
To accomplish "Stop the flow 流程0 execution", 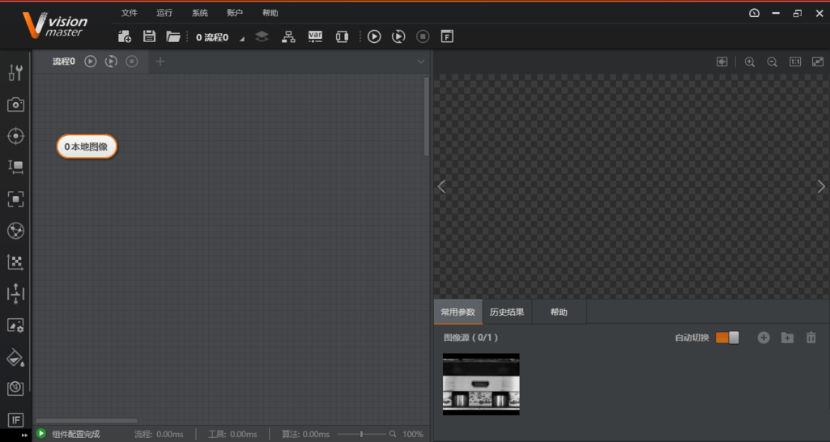I will pos(132,62).
